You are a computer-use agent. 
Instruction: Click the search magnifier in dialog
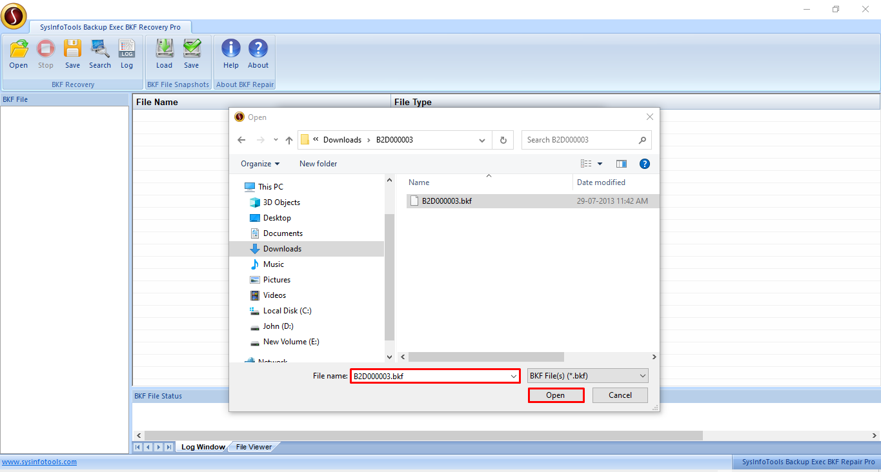tap(642, 140)
